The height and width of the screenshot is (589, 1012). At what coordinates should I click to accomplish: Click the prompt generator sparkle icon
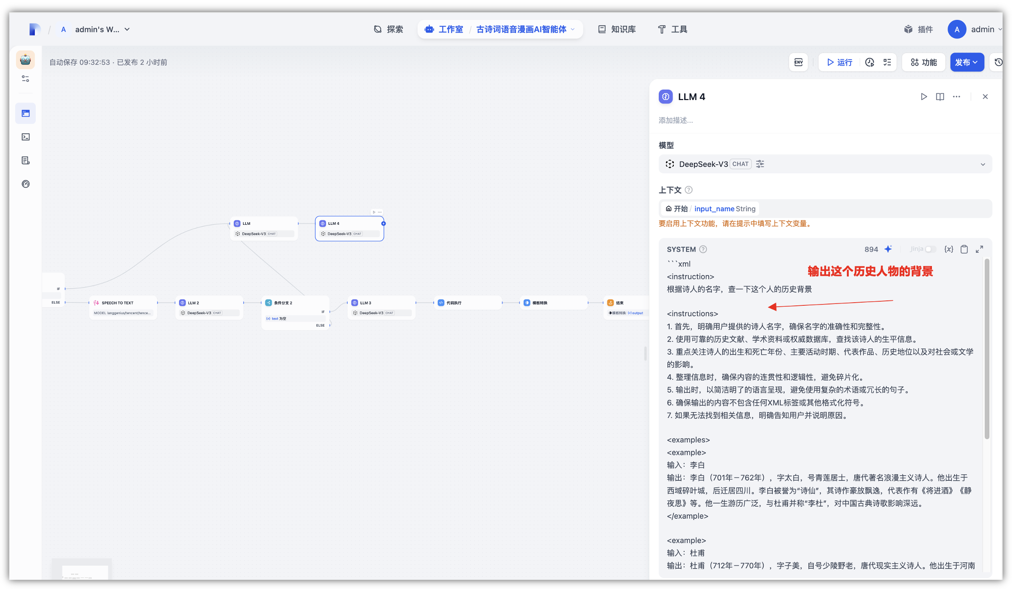(x=888, y=249)
